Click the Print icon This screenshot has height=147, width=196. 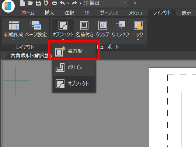pyautogui.click(x=55, y=3)
